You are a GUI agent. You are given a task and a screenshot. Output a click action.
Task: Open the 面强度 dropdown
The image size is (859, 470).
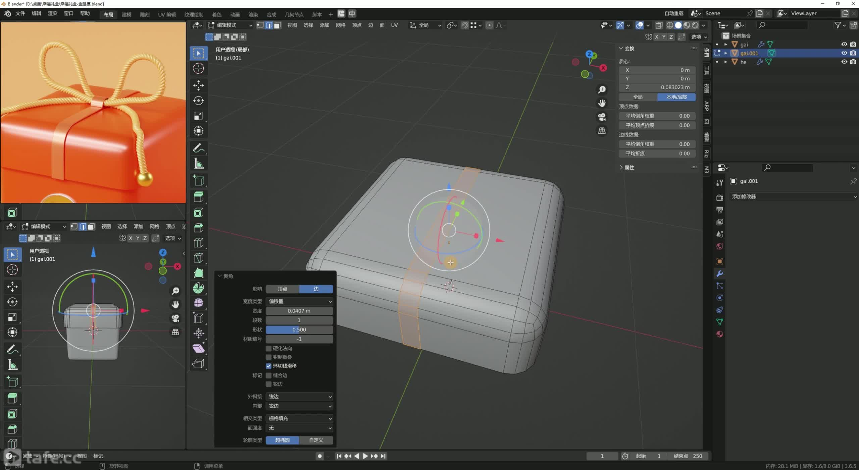tap(299, 427)
